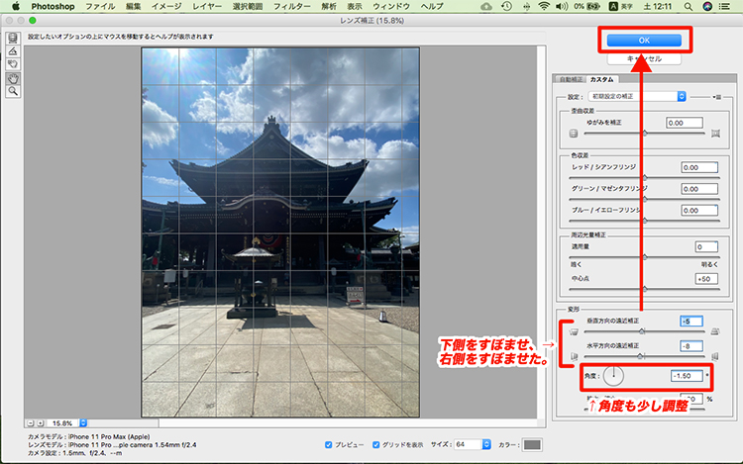Open Siri from the menu bar
This screenshot has width=743, height=464.
(707, 7)
